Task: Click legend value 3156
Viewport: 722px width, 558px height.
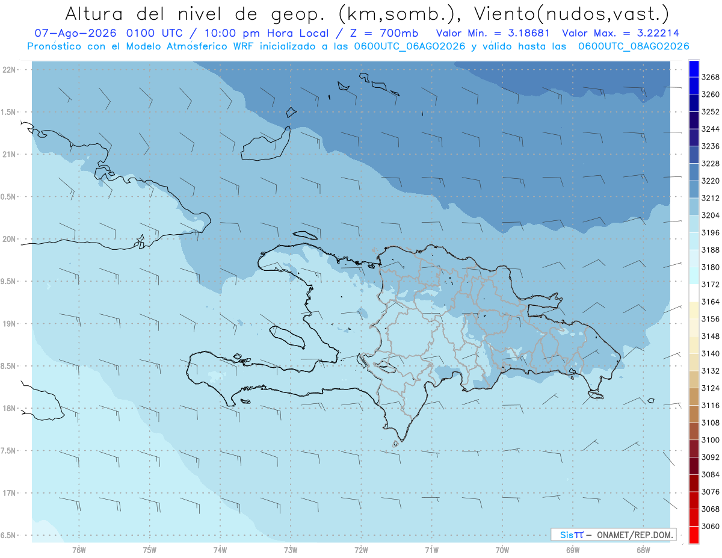Action: pyautogui.click(x=711, y=319)
